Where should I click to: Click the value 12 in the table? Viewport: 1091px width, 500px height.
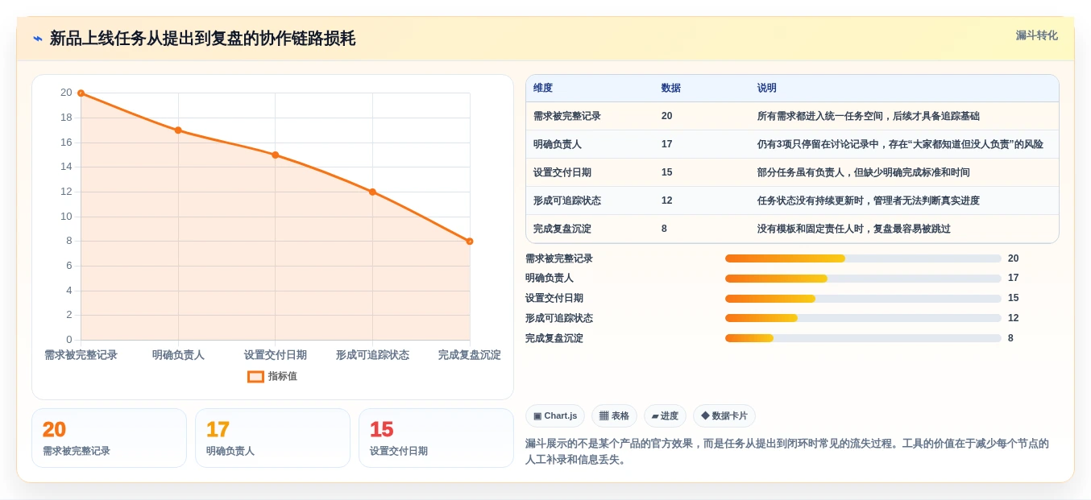click(x=667, y=200)
